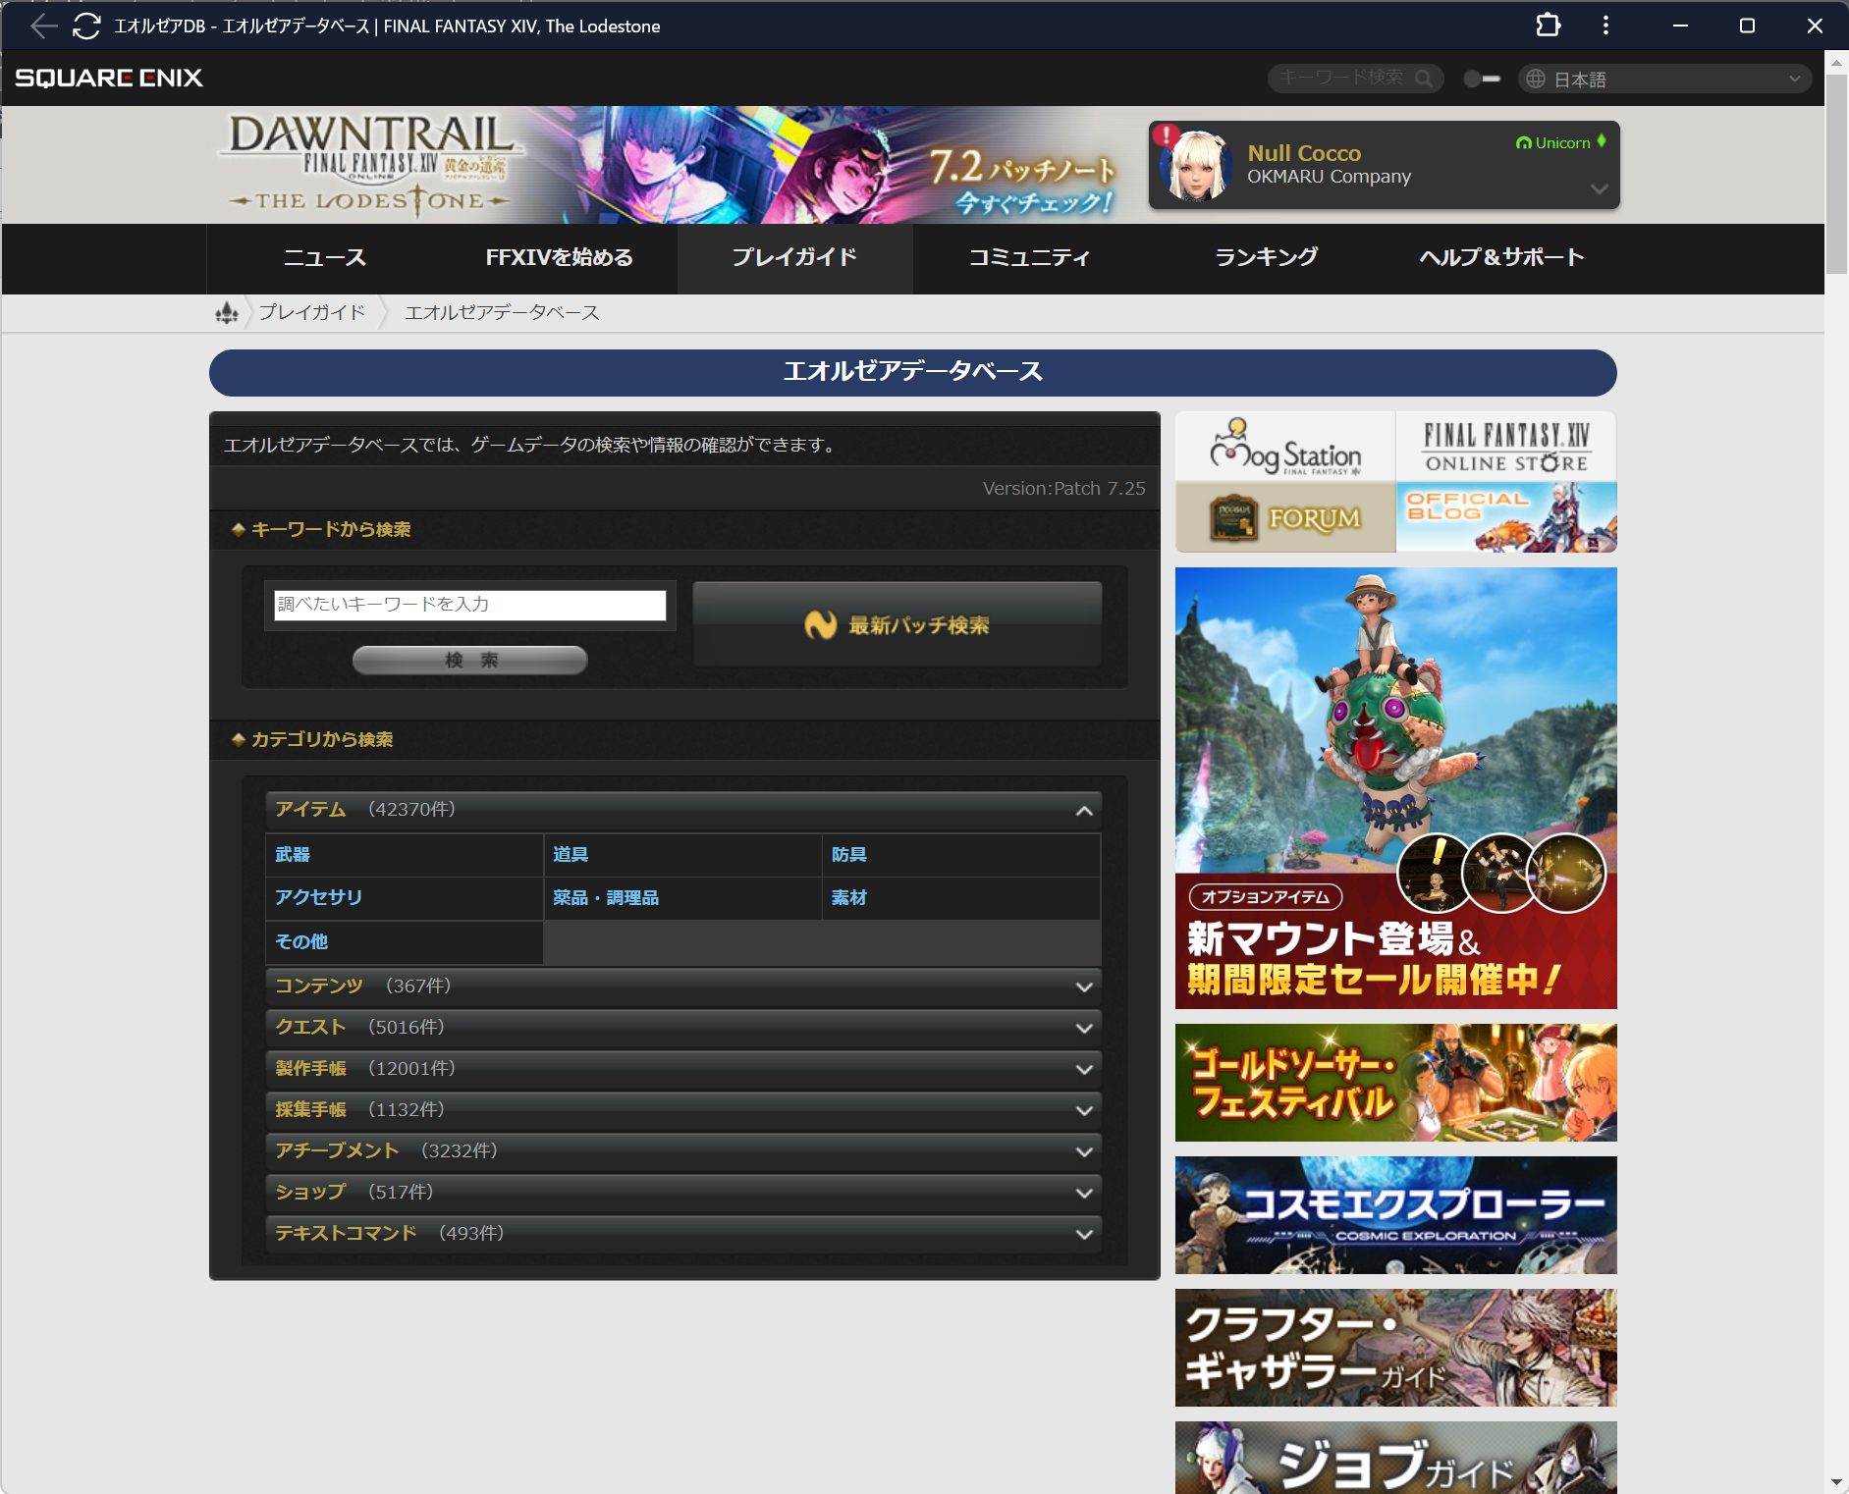Screen dimensions: 1849x1494
Task: Open the FORUM banner
Action: [x=1285, y=517]
